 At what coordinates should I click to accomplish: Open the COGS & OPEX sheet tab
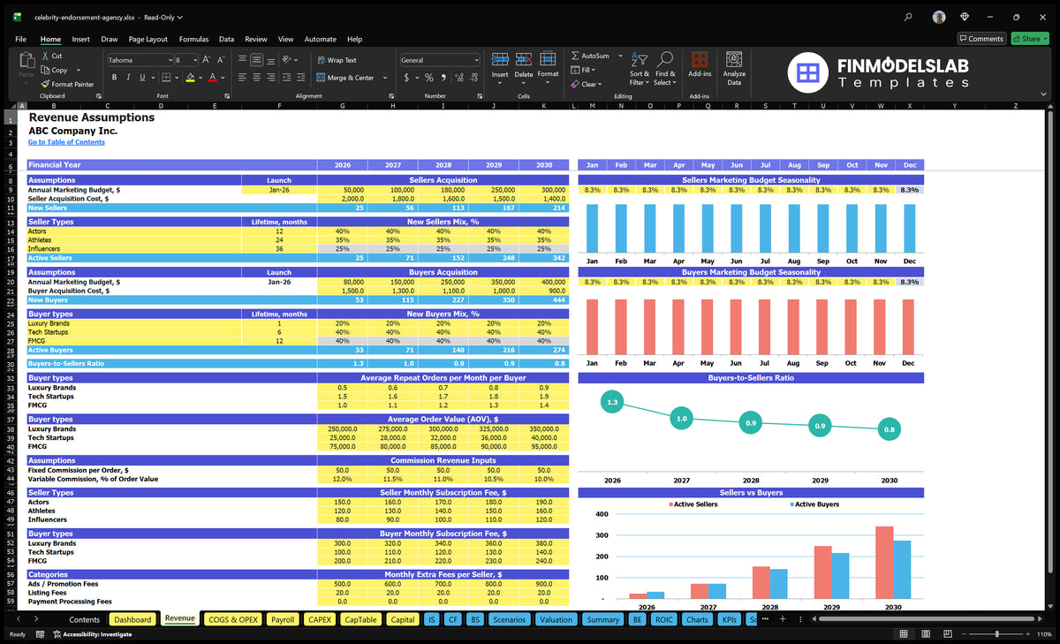point(233,619)
